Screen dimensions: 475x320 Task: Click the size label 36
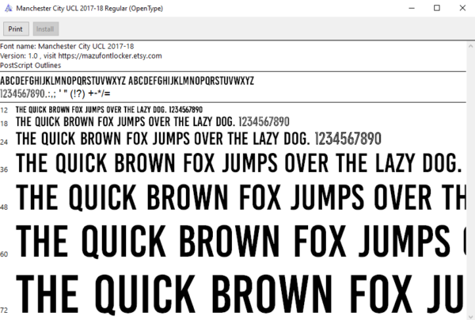point(4,170)
